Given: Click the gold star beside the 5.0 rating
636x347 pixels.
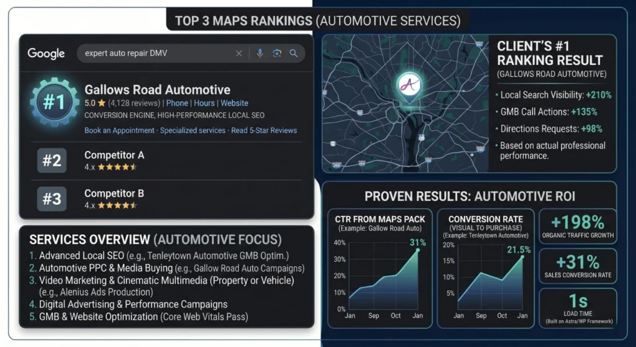Looking at the screenshot, I should 101,103.
